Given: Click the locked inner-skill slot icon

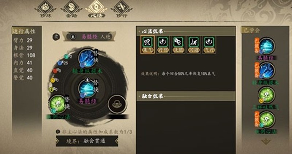Looking at the screenshot, I should [117, 104].
